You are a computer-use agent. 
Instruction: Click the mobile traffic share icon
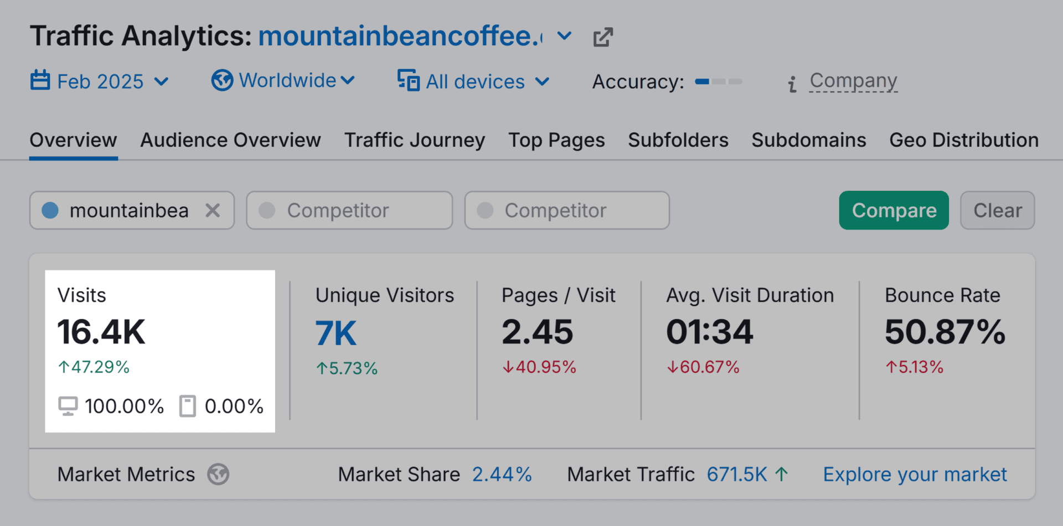pyautogui.click(x=188, y=407)
